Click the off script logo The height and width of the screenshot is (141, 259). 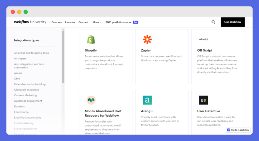[203, 39]
